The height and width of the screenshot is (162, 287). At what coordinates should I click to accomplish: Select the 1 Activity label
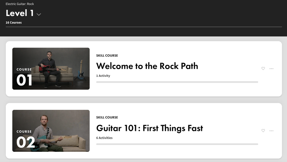coord(103,76)
